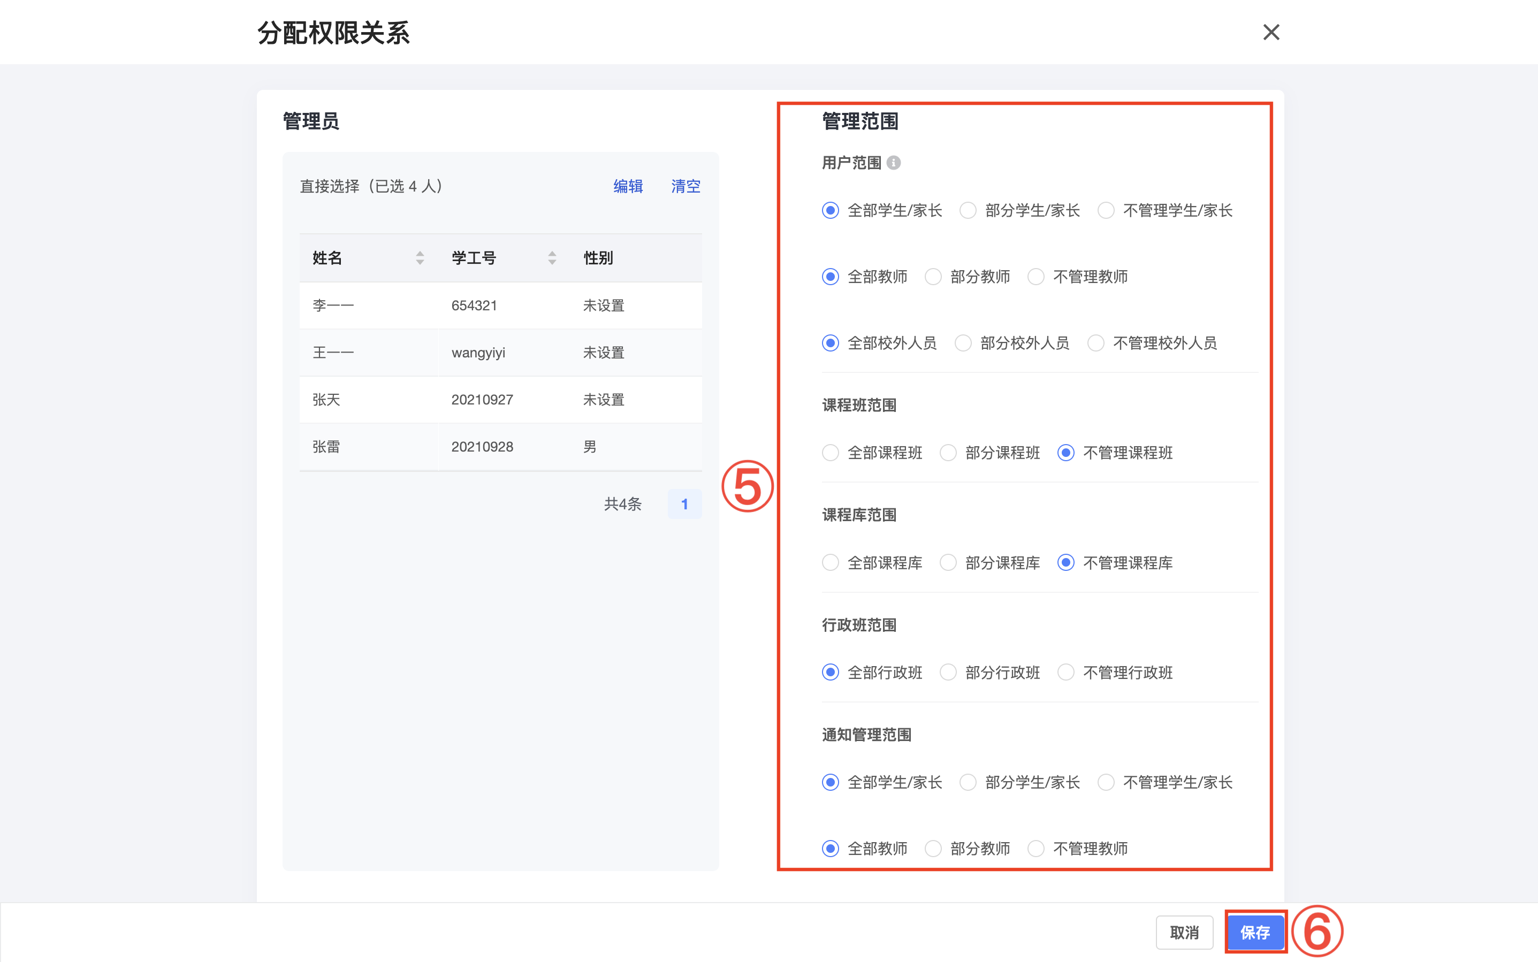Select 全部学生/家长 under 用户范围
This screenshot has width=1538, height=962.
tap(831, 211)
